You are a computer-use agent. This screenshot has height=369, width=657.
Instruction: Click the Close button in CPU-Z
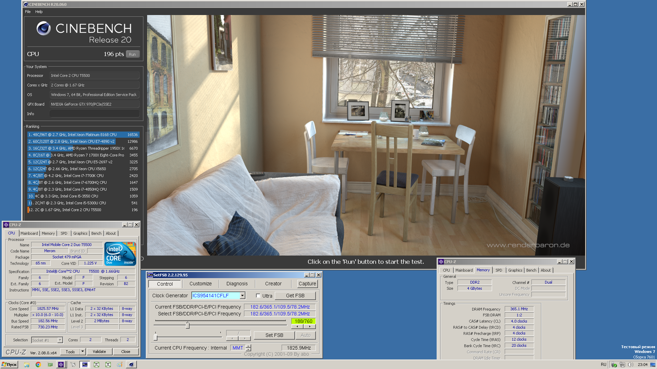click(126, 352)
